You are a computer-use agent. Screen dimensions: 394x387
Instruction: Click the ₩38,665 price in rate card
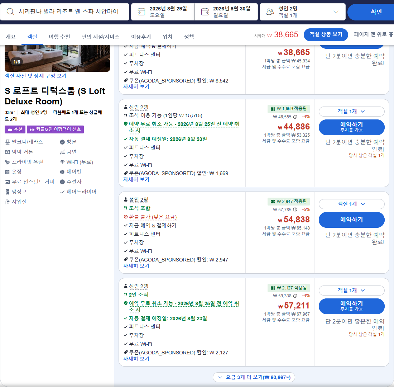click(294, 52)
